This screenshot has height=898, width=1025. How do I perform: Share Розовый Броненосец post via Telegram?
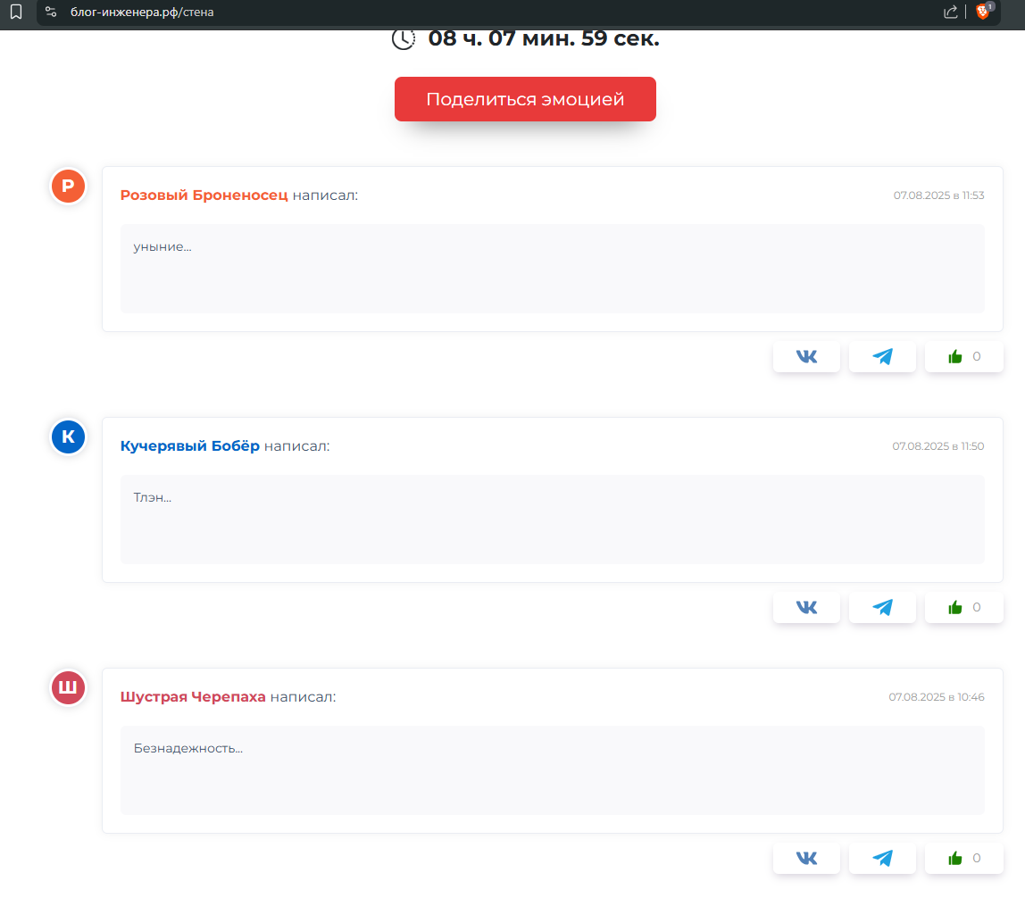[882, 356]
